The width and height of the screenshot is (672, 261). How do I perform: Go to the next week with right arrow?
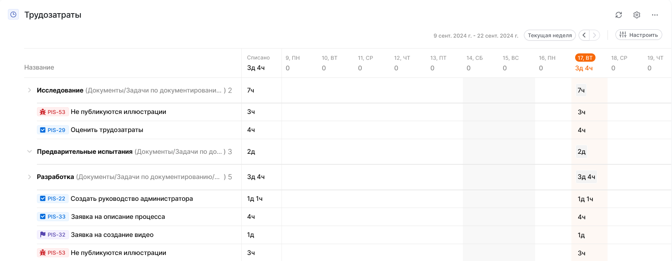pos(594,35)
